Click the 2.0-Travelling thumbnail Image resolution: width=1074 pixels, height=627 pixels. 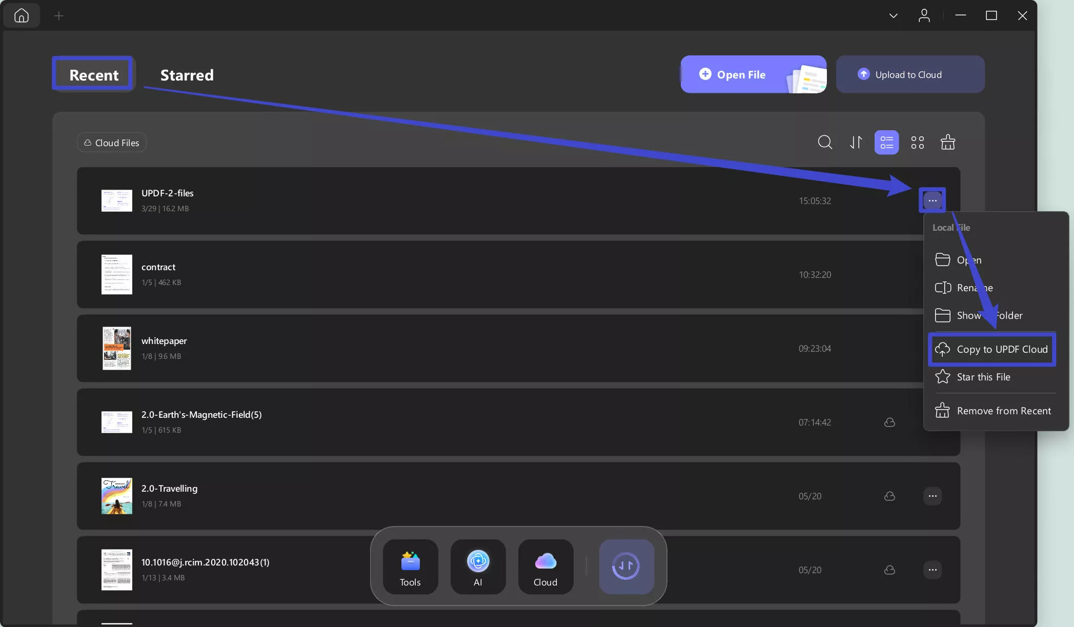click(x=116, y=496)
